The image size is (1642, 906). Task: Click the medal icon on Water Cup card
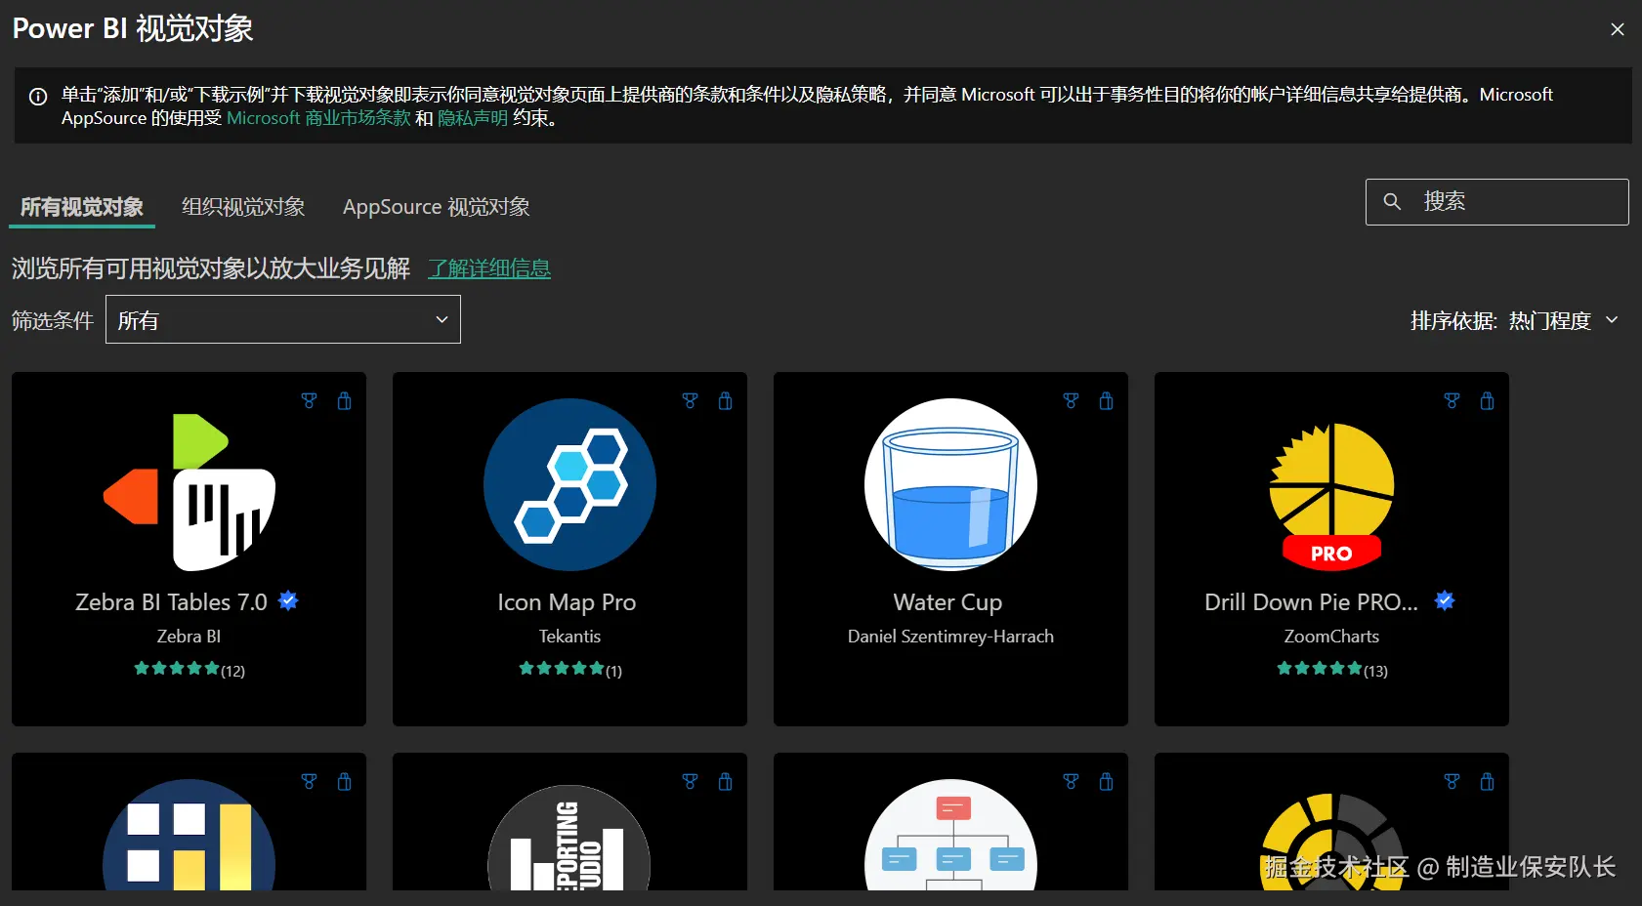[x=1072, y=401]
